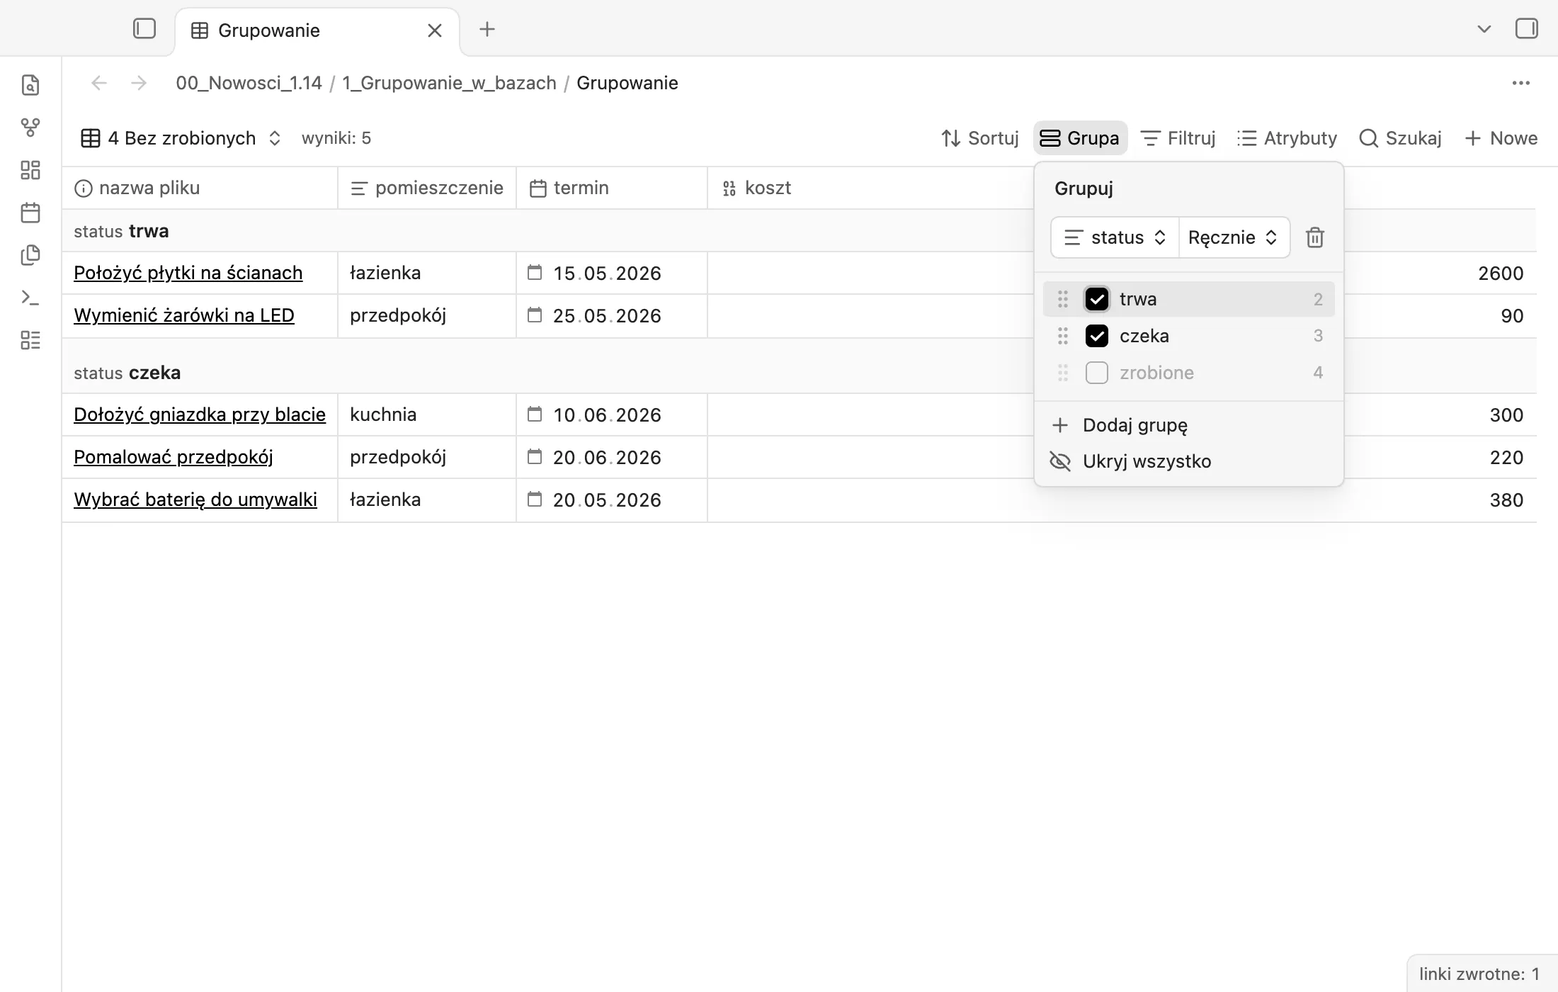Open more options three-dots menu

(1520, 83)
